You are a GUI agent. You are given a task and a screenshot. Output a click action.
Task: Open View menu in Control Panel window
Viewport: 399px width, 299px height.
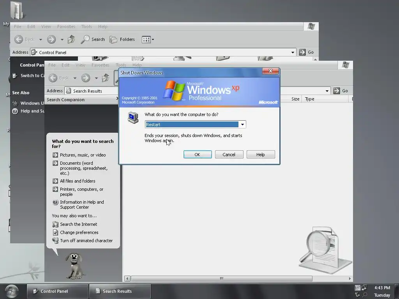click(46, 26)
